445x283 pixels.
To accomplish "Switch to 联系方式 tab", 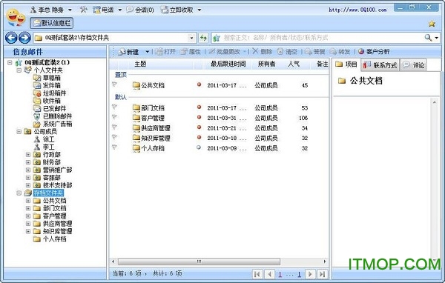I will 380,65.
